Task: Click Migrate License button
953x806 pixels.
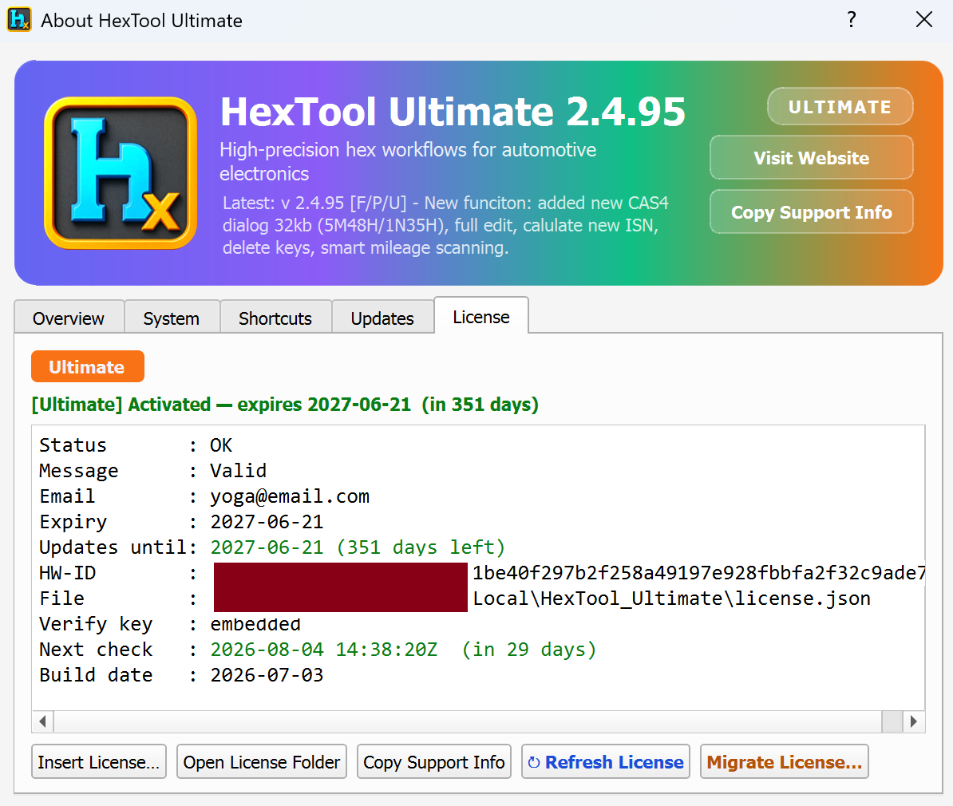Action: click(x=784, y=761)
